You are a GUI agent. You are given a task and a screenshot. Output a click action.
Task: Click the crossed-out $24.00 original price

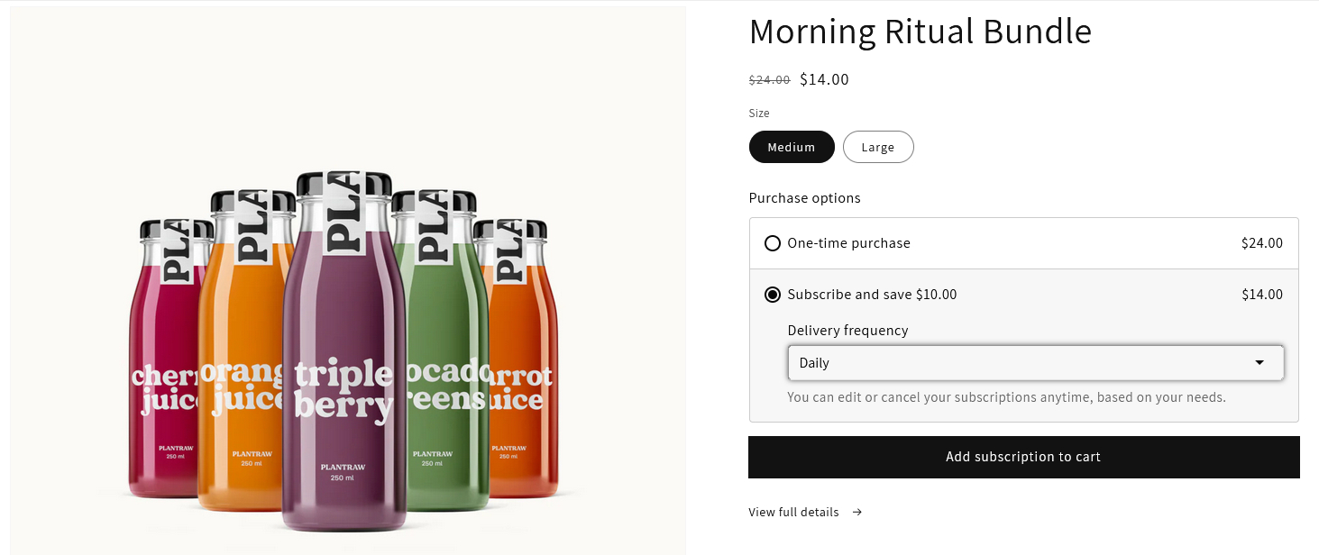click(x=769, y=79)
